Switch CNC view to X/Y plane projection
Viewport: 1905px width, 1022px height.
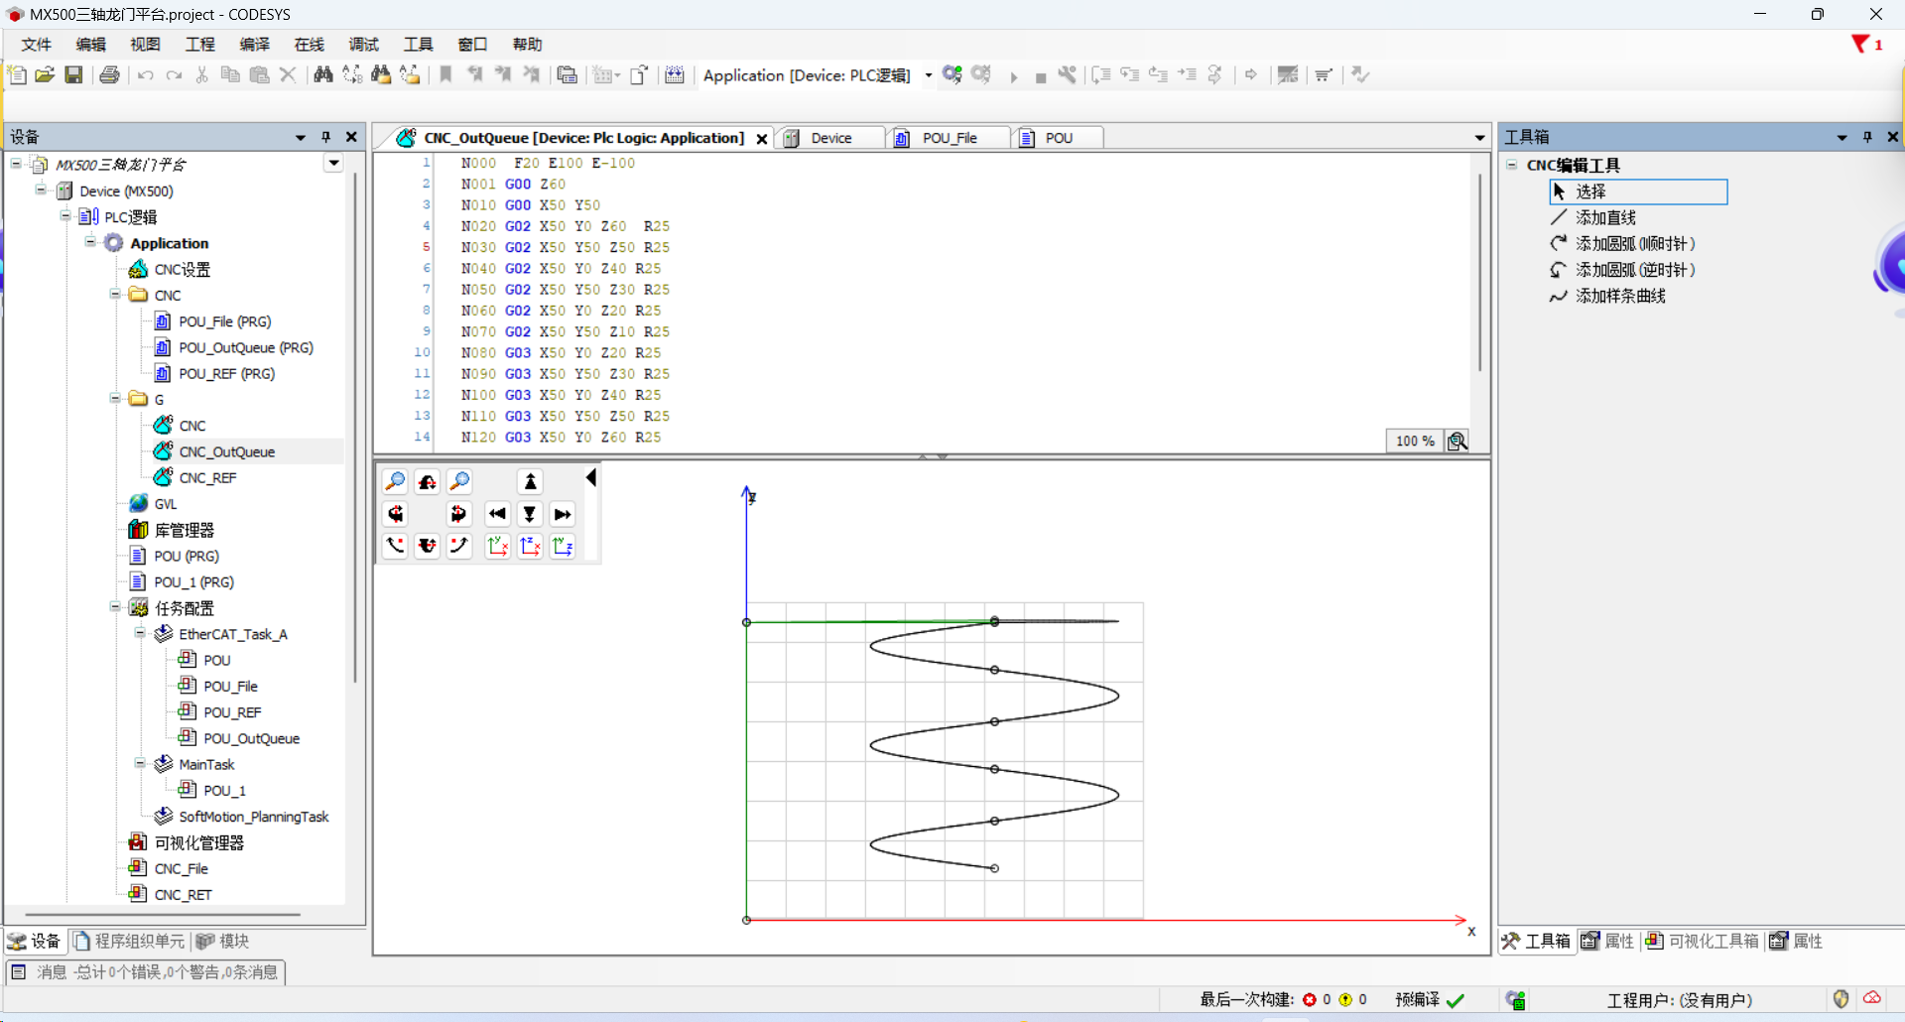[498, 547]
